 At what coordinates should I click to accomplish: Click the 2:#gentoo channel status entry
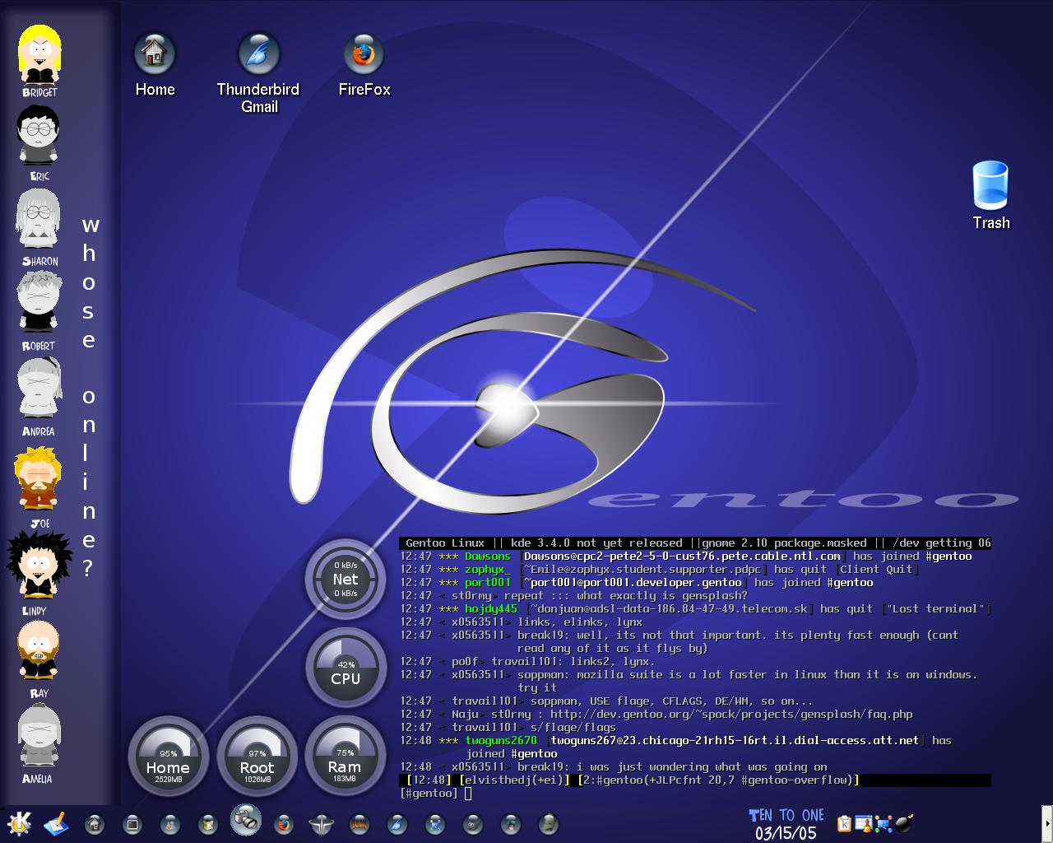pyautogui.click(x=718, y=780)
